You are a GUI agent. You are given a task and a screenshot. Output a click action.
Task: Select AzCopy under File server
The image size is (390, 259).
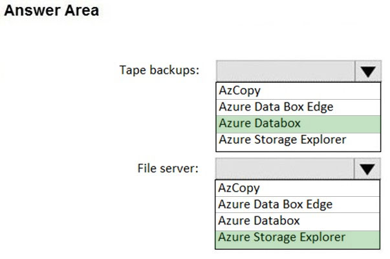298,188
